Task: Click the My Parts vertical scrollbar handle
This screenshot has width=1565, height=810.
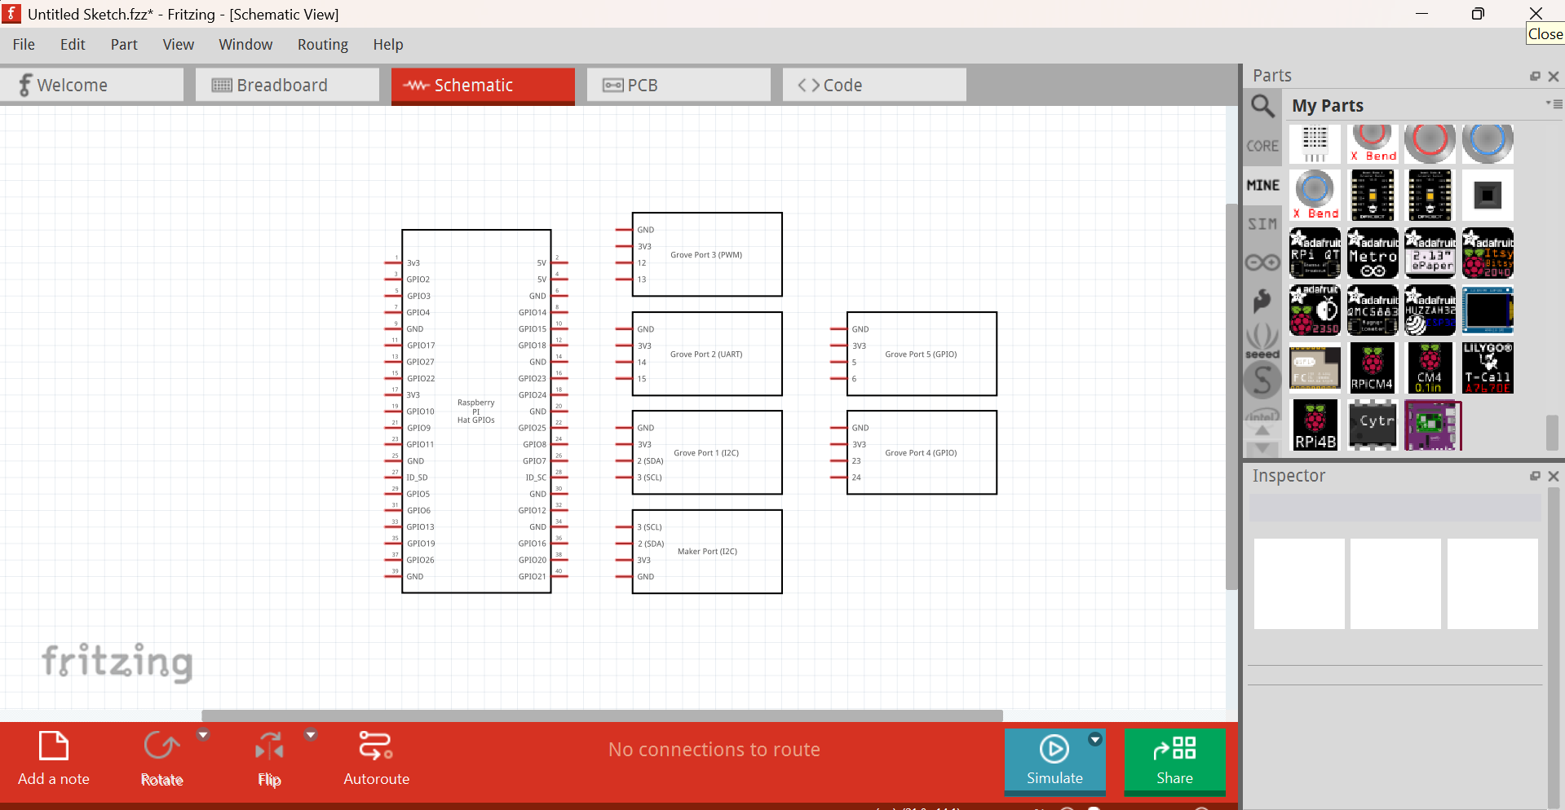Action: click(x=1552, y=433)
